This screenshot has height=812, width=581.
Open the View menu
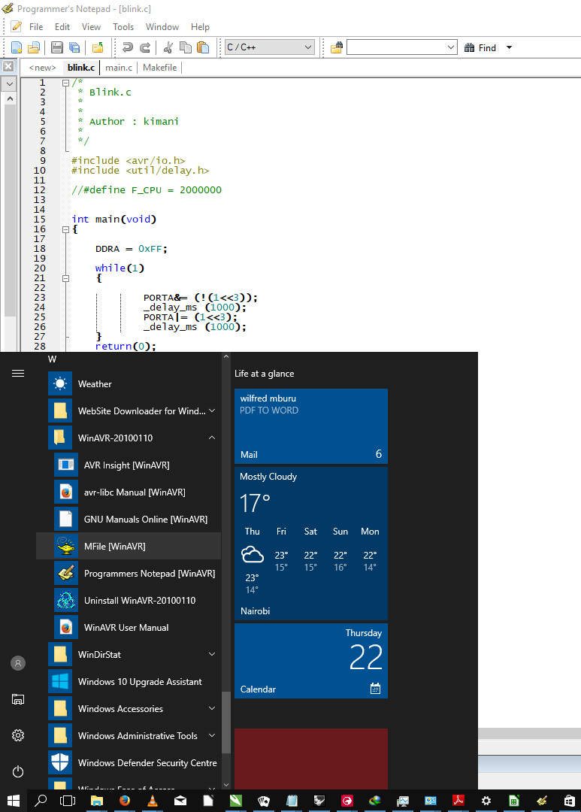click(91, 27)
